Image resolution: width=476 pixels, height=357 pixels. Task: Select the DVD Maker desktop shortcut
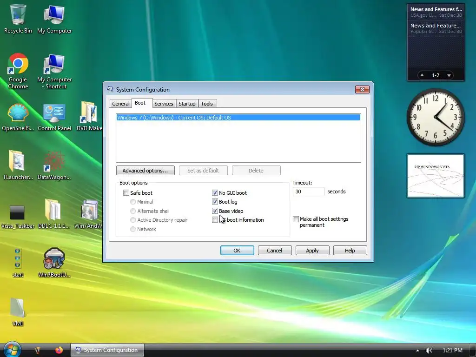[89, 117]
